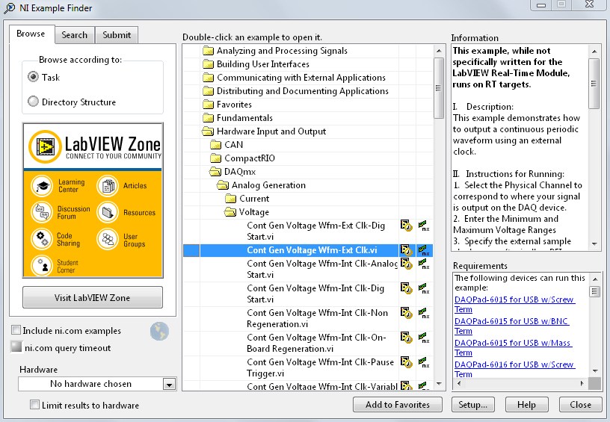
Task: Select the Directory Structure radio button
Action: click(x=33, y=102)
